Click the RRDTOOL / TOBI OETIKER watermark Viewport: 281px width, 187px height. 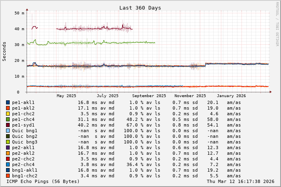coord(277,23)
